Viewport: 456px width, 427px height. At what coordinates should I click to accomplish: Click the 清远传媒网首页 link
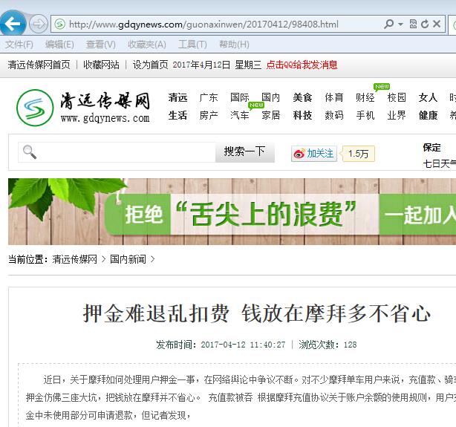tap(39, 65)
